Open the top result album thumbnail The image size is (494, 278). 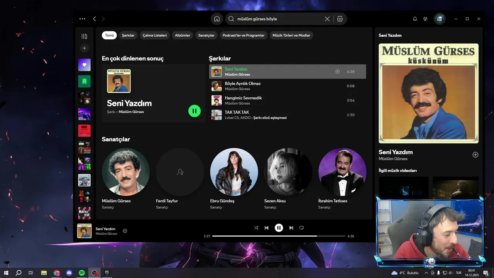[119, 81]
